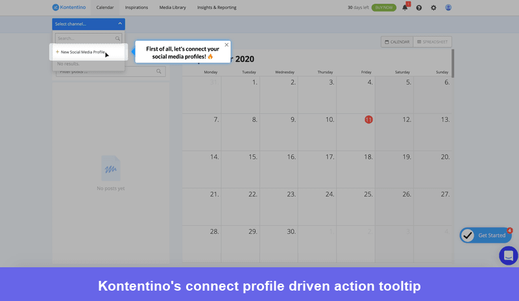
Task: Select calendar day 7
Action: [202, 132]
